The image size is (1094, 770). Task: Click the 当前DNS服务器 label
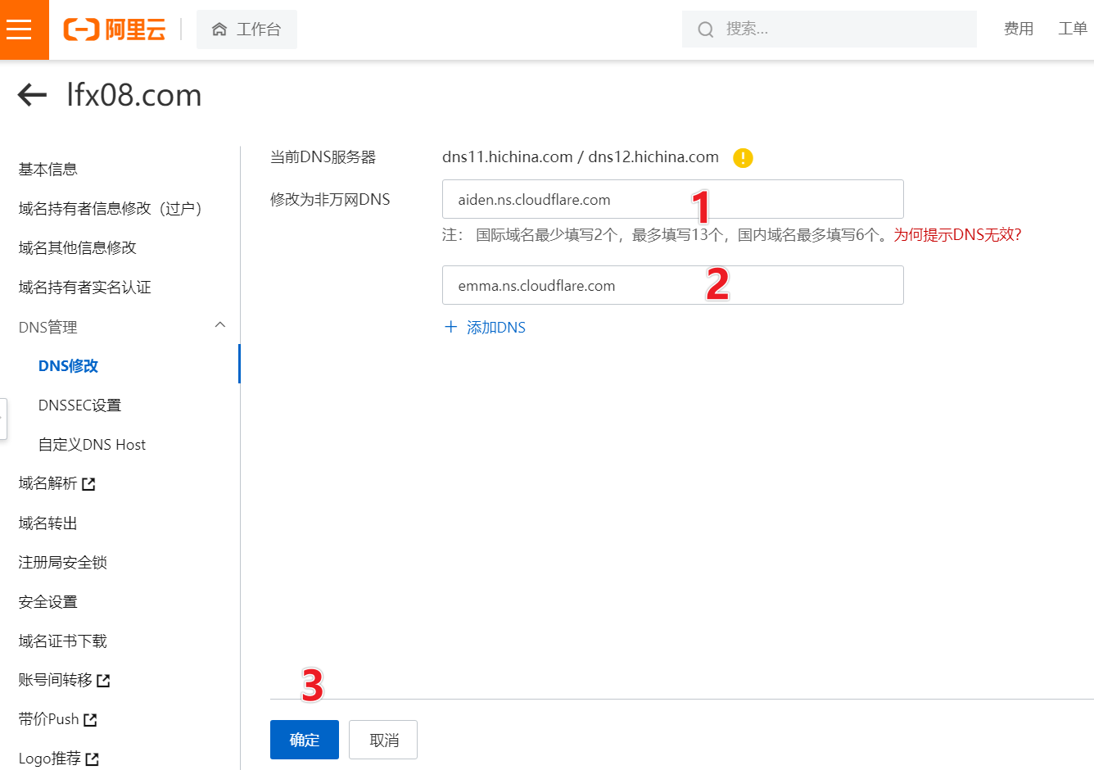(x=323, y=157)
